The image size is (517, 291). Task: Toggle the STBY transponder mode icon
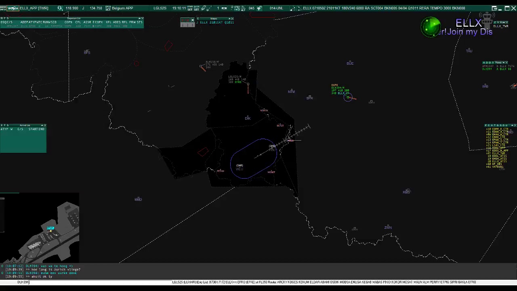click(x=237, y=8)
